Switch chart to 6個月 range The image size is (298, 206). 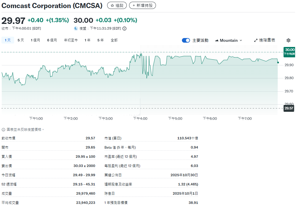click(x=52, y=40)
